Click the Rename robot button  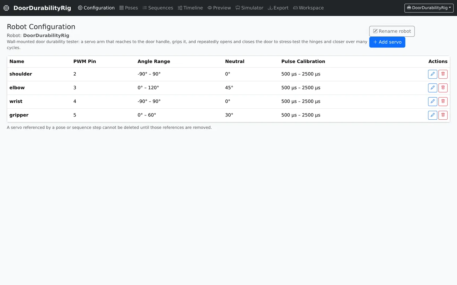392,31
